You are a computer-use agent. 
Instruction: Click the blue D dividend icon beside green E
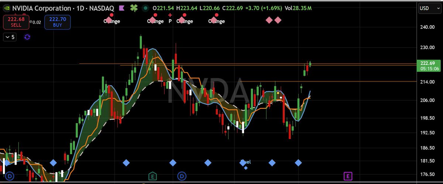(182, 176)
